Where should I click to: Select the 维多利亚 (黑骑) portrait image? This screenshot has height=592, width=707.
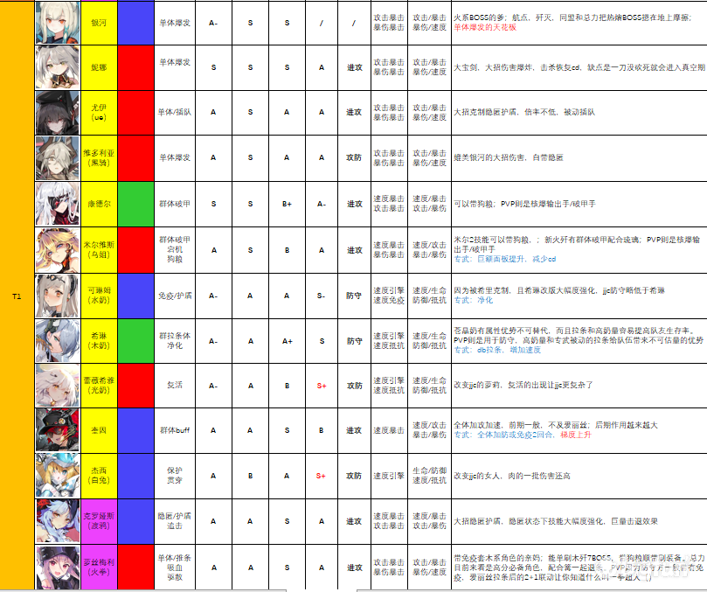click(58, 158)
